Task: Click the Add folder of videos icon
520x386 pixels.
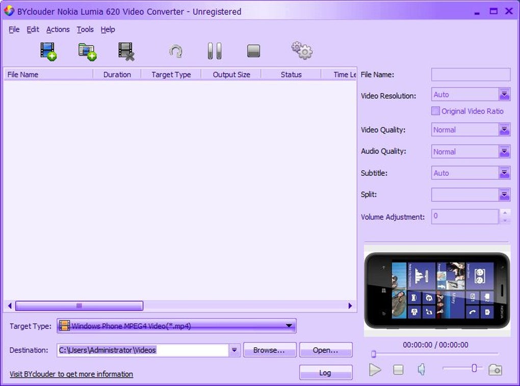Action: pos(87,52)
